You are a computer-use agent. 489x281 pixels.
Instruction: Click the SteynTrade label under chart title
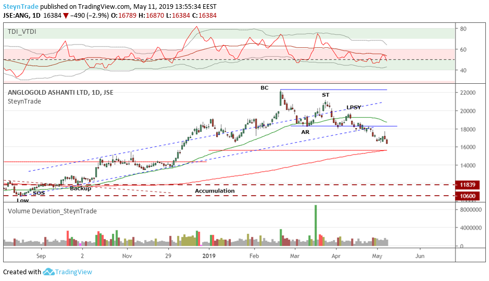[24, 101]
